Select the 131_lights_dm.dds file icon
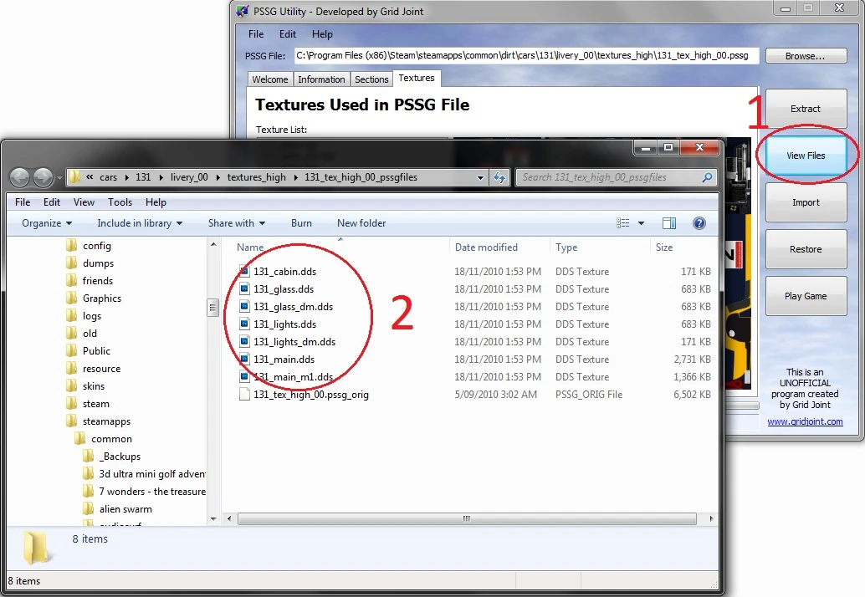The width and height of the screenshot is (865, 597). pyautogui.click(x=244, y=342)
